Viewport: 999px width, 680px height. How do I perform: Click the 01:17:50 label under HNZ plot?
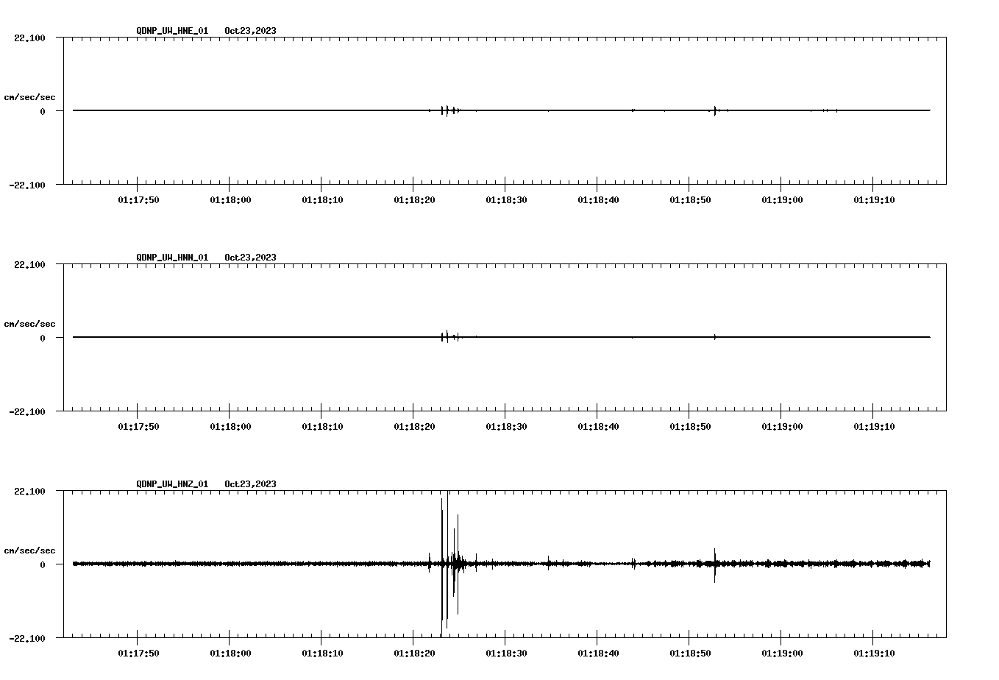click(138, 654)
